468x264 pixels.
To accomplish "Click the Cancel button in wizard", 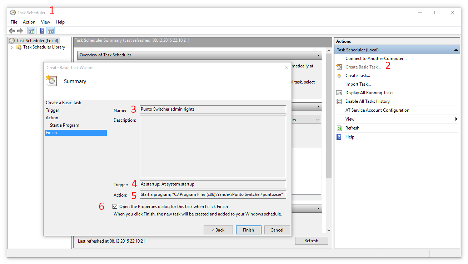I will pos(277,230).
